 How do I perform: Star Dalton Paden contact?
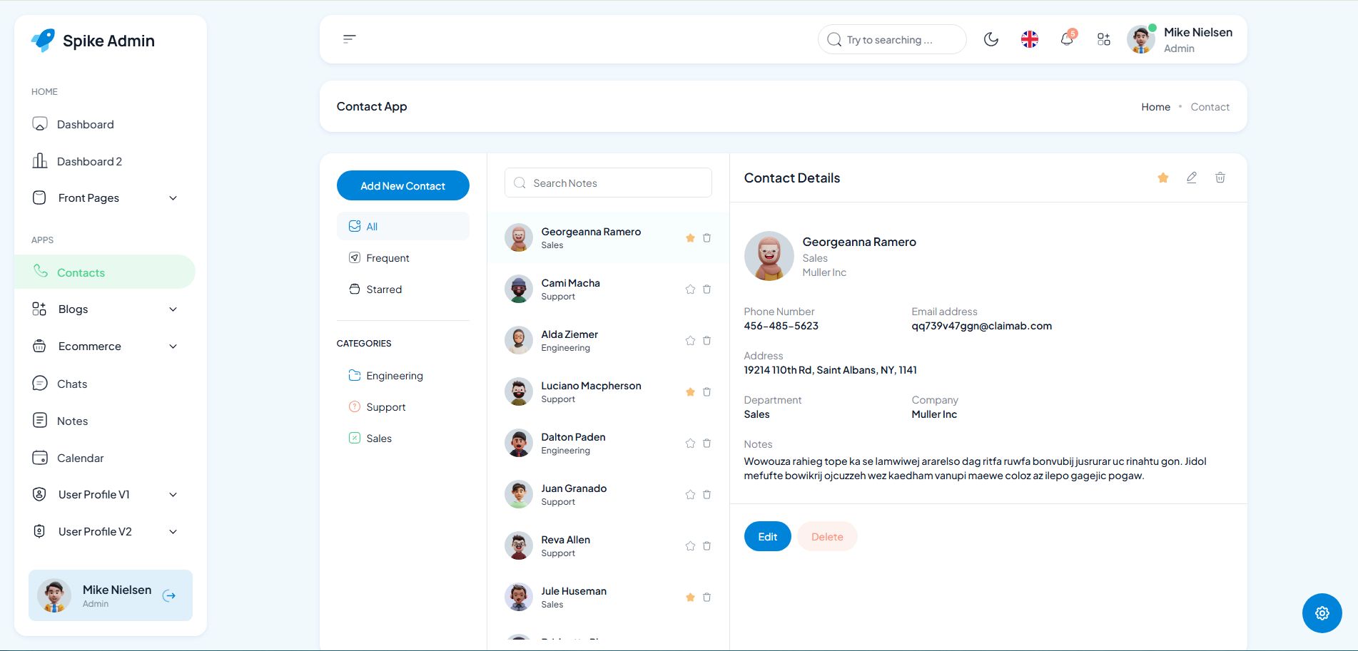tap(690, 444)
